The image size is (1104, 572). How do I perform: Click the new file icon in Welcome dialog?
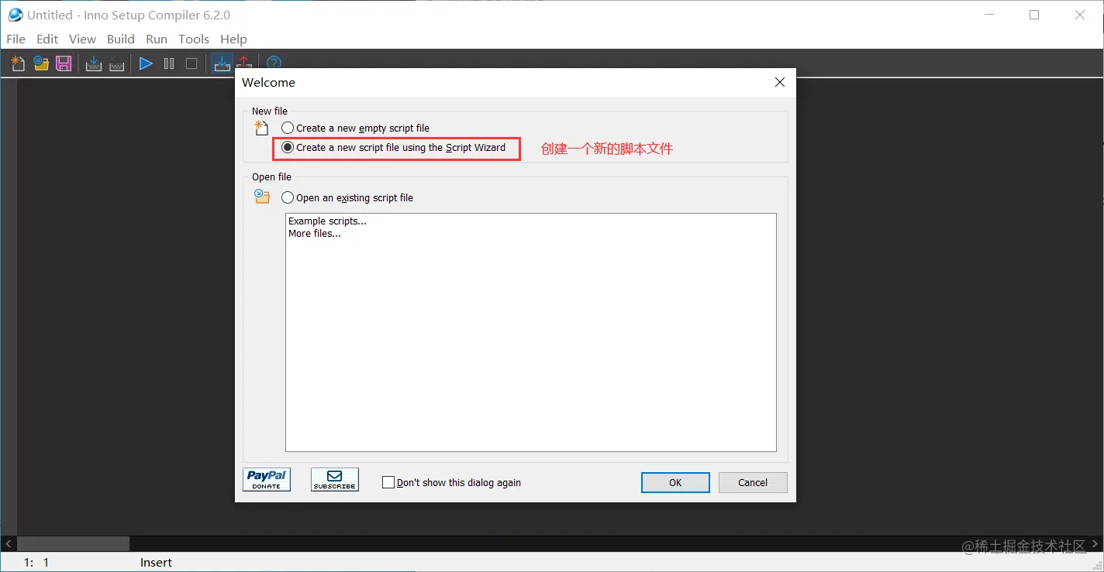coord(262,128)
